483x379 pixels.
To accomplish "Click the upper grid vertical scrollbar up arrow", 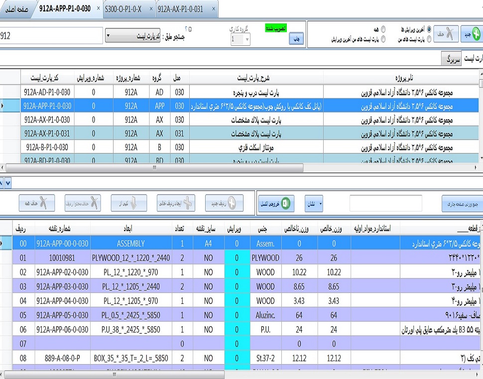I will (x=481, y=74).
